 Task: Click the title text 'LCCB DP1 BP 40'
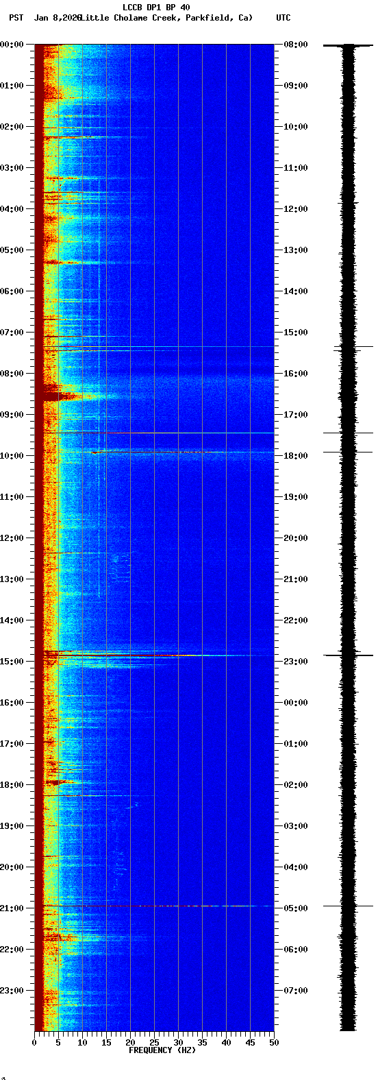[156, 8]
